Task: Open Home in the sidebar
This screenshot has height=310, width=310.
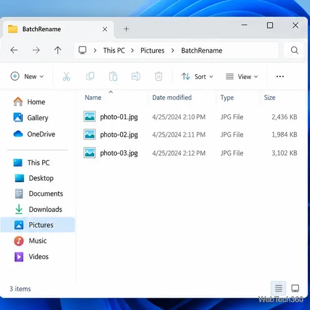Action: click(x=29, y=102)
